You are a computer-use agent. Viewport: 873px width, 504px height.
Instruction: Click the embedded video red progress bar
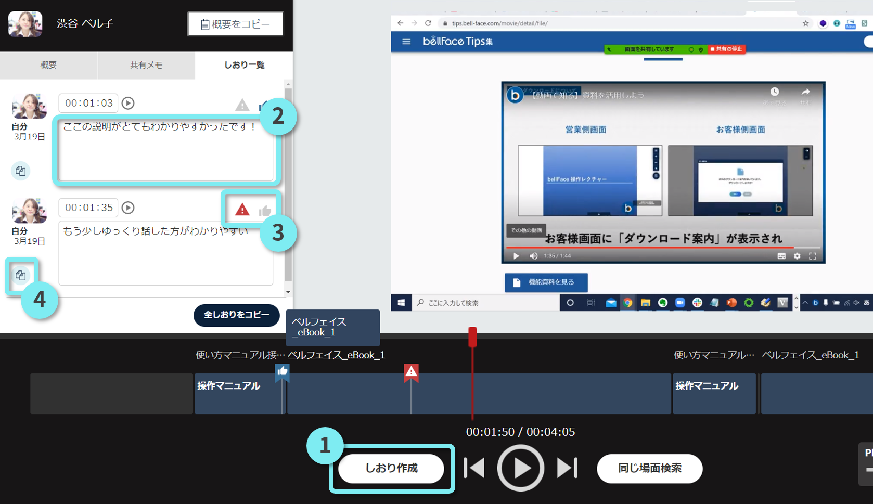[650, 247]
